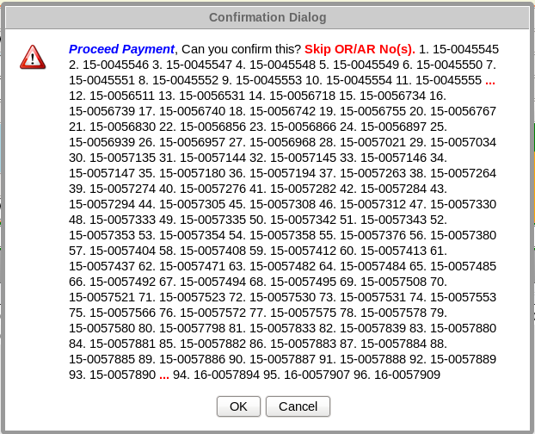Image resolution: width=535 pixels, height=434 pixels.
Task: Click the red ellipsis after 15-0045555
Action: pos(490,79)
